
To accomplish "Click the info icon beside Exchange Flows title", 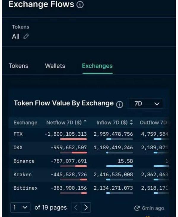I will [80, 5].
